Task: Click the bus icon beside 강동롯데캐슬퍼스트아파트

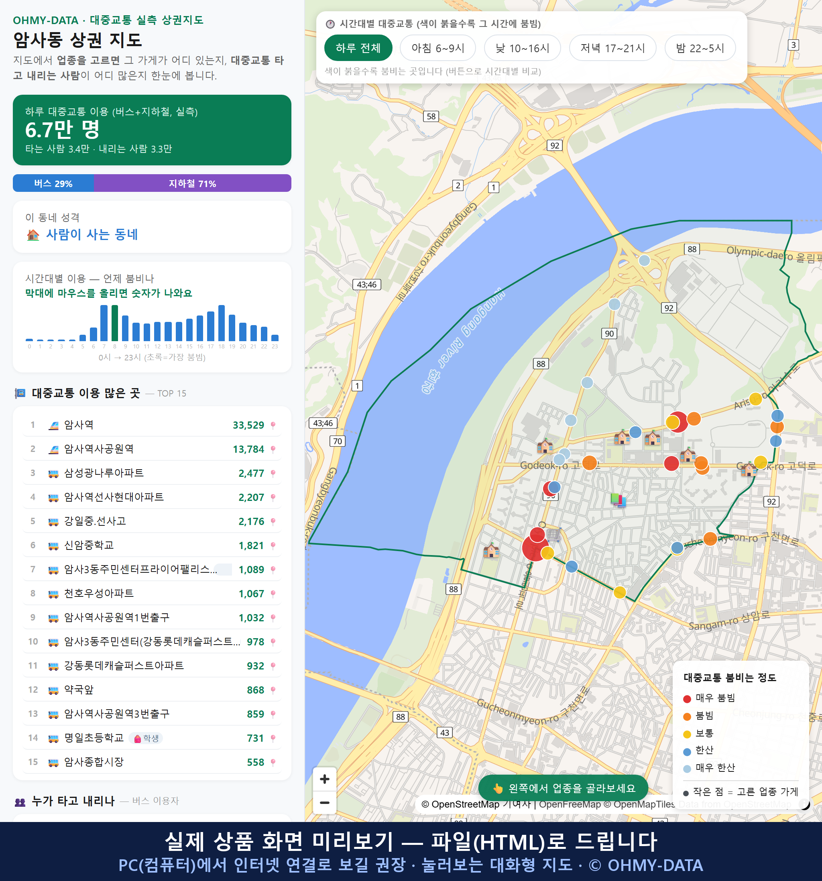Action: [53, 666]
